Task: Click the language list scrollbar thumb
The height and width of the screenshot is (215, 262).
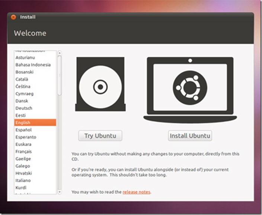Action: click(x=60, y=75)
